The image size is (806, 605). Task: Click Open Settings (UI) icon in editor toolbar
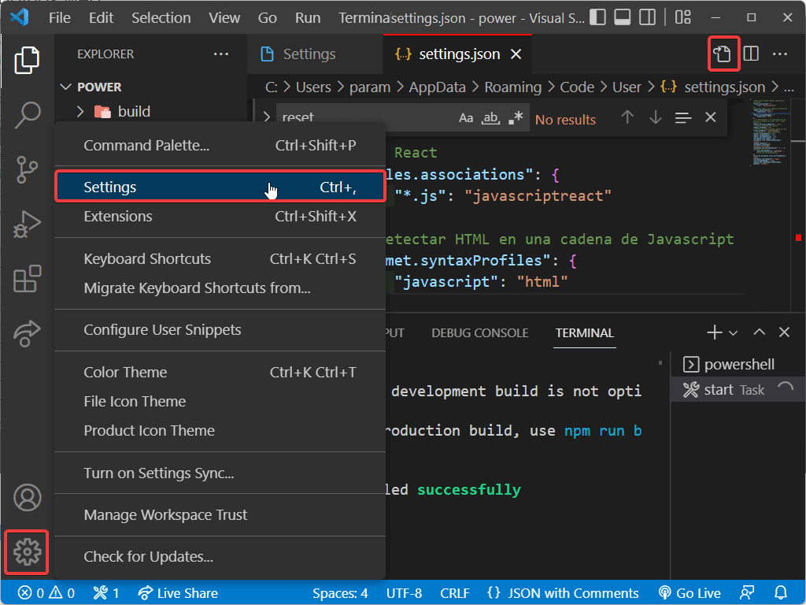(x=723, y=54)
